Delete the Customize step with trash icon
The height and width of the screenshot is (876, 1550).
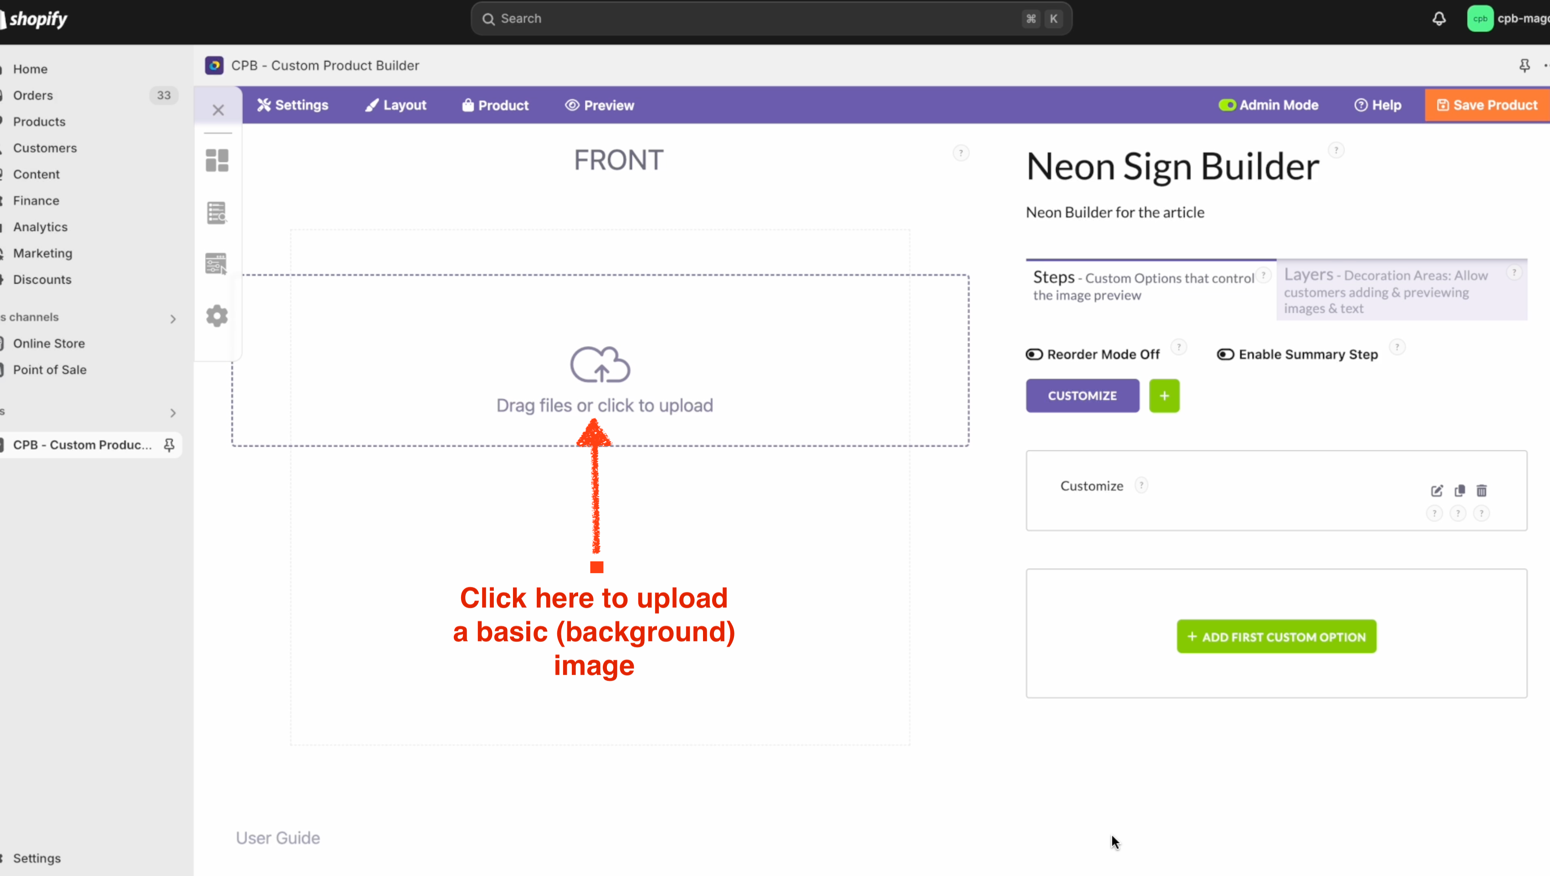[x=1482, y=490]
